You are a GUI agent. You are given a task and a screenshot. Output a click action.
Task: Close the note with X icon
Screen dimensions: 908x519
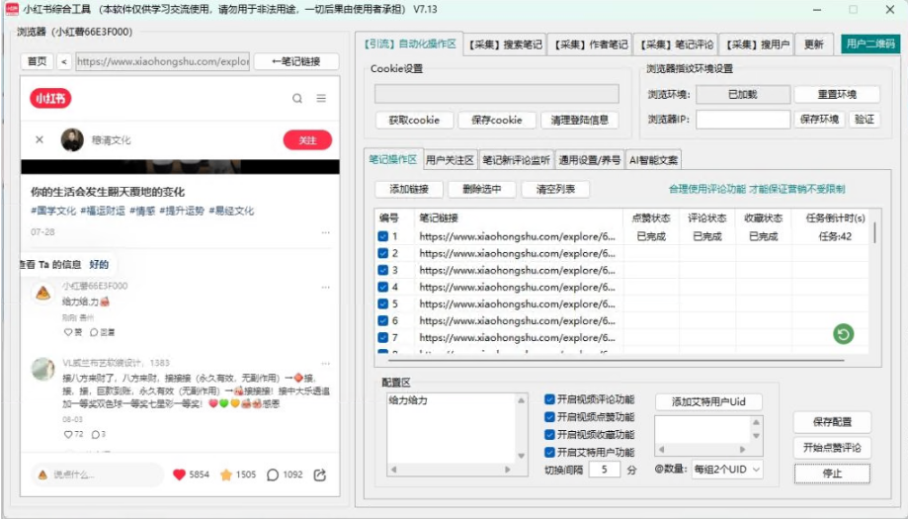tap(40, 139)
